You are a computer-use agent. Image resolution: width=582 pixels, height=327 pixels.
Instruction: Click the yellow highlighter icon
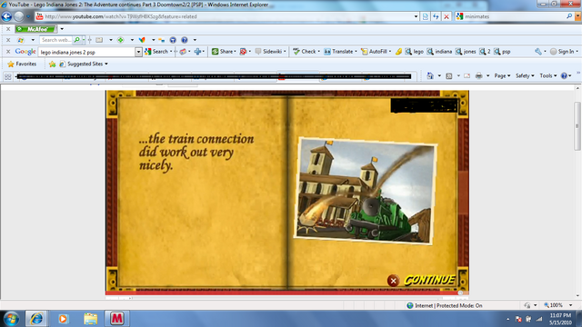coord(398,52)
